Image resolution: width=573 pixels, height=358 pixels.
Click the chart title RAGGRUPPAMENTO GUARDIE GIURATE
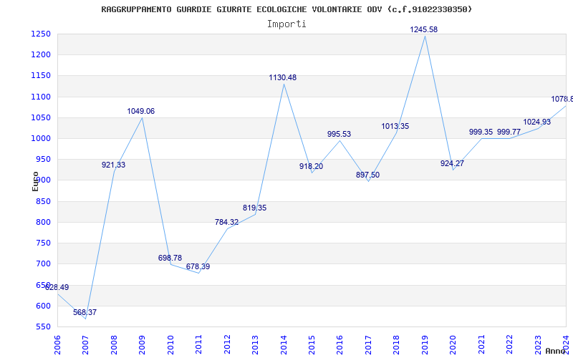(286, 9)
